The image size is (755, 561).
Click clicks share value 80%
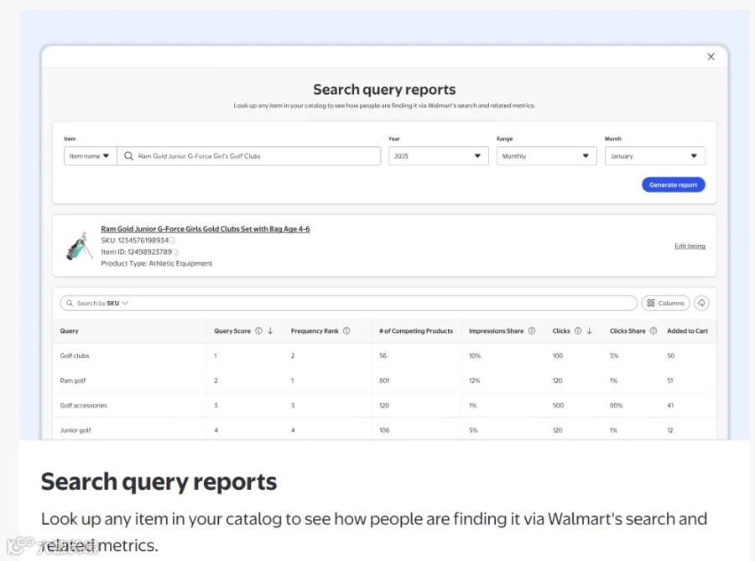coord(616,406)
